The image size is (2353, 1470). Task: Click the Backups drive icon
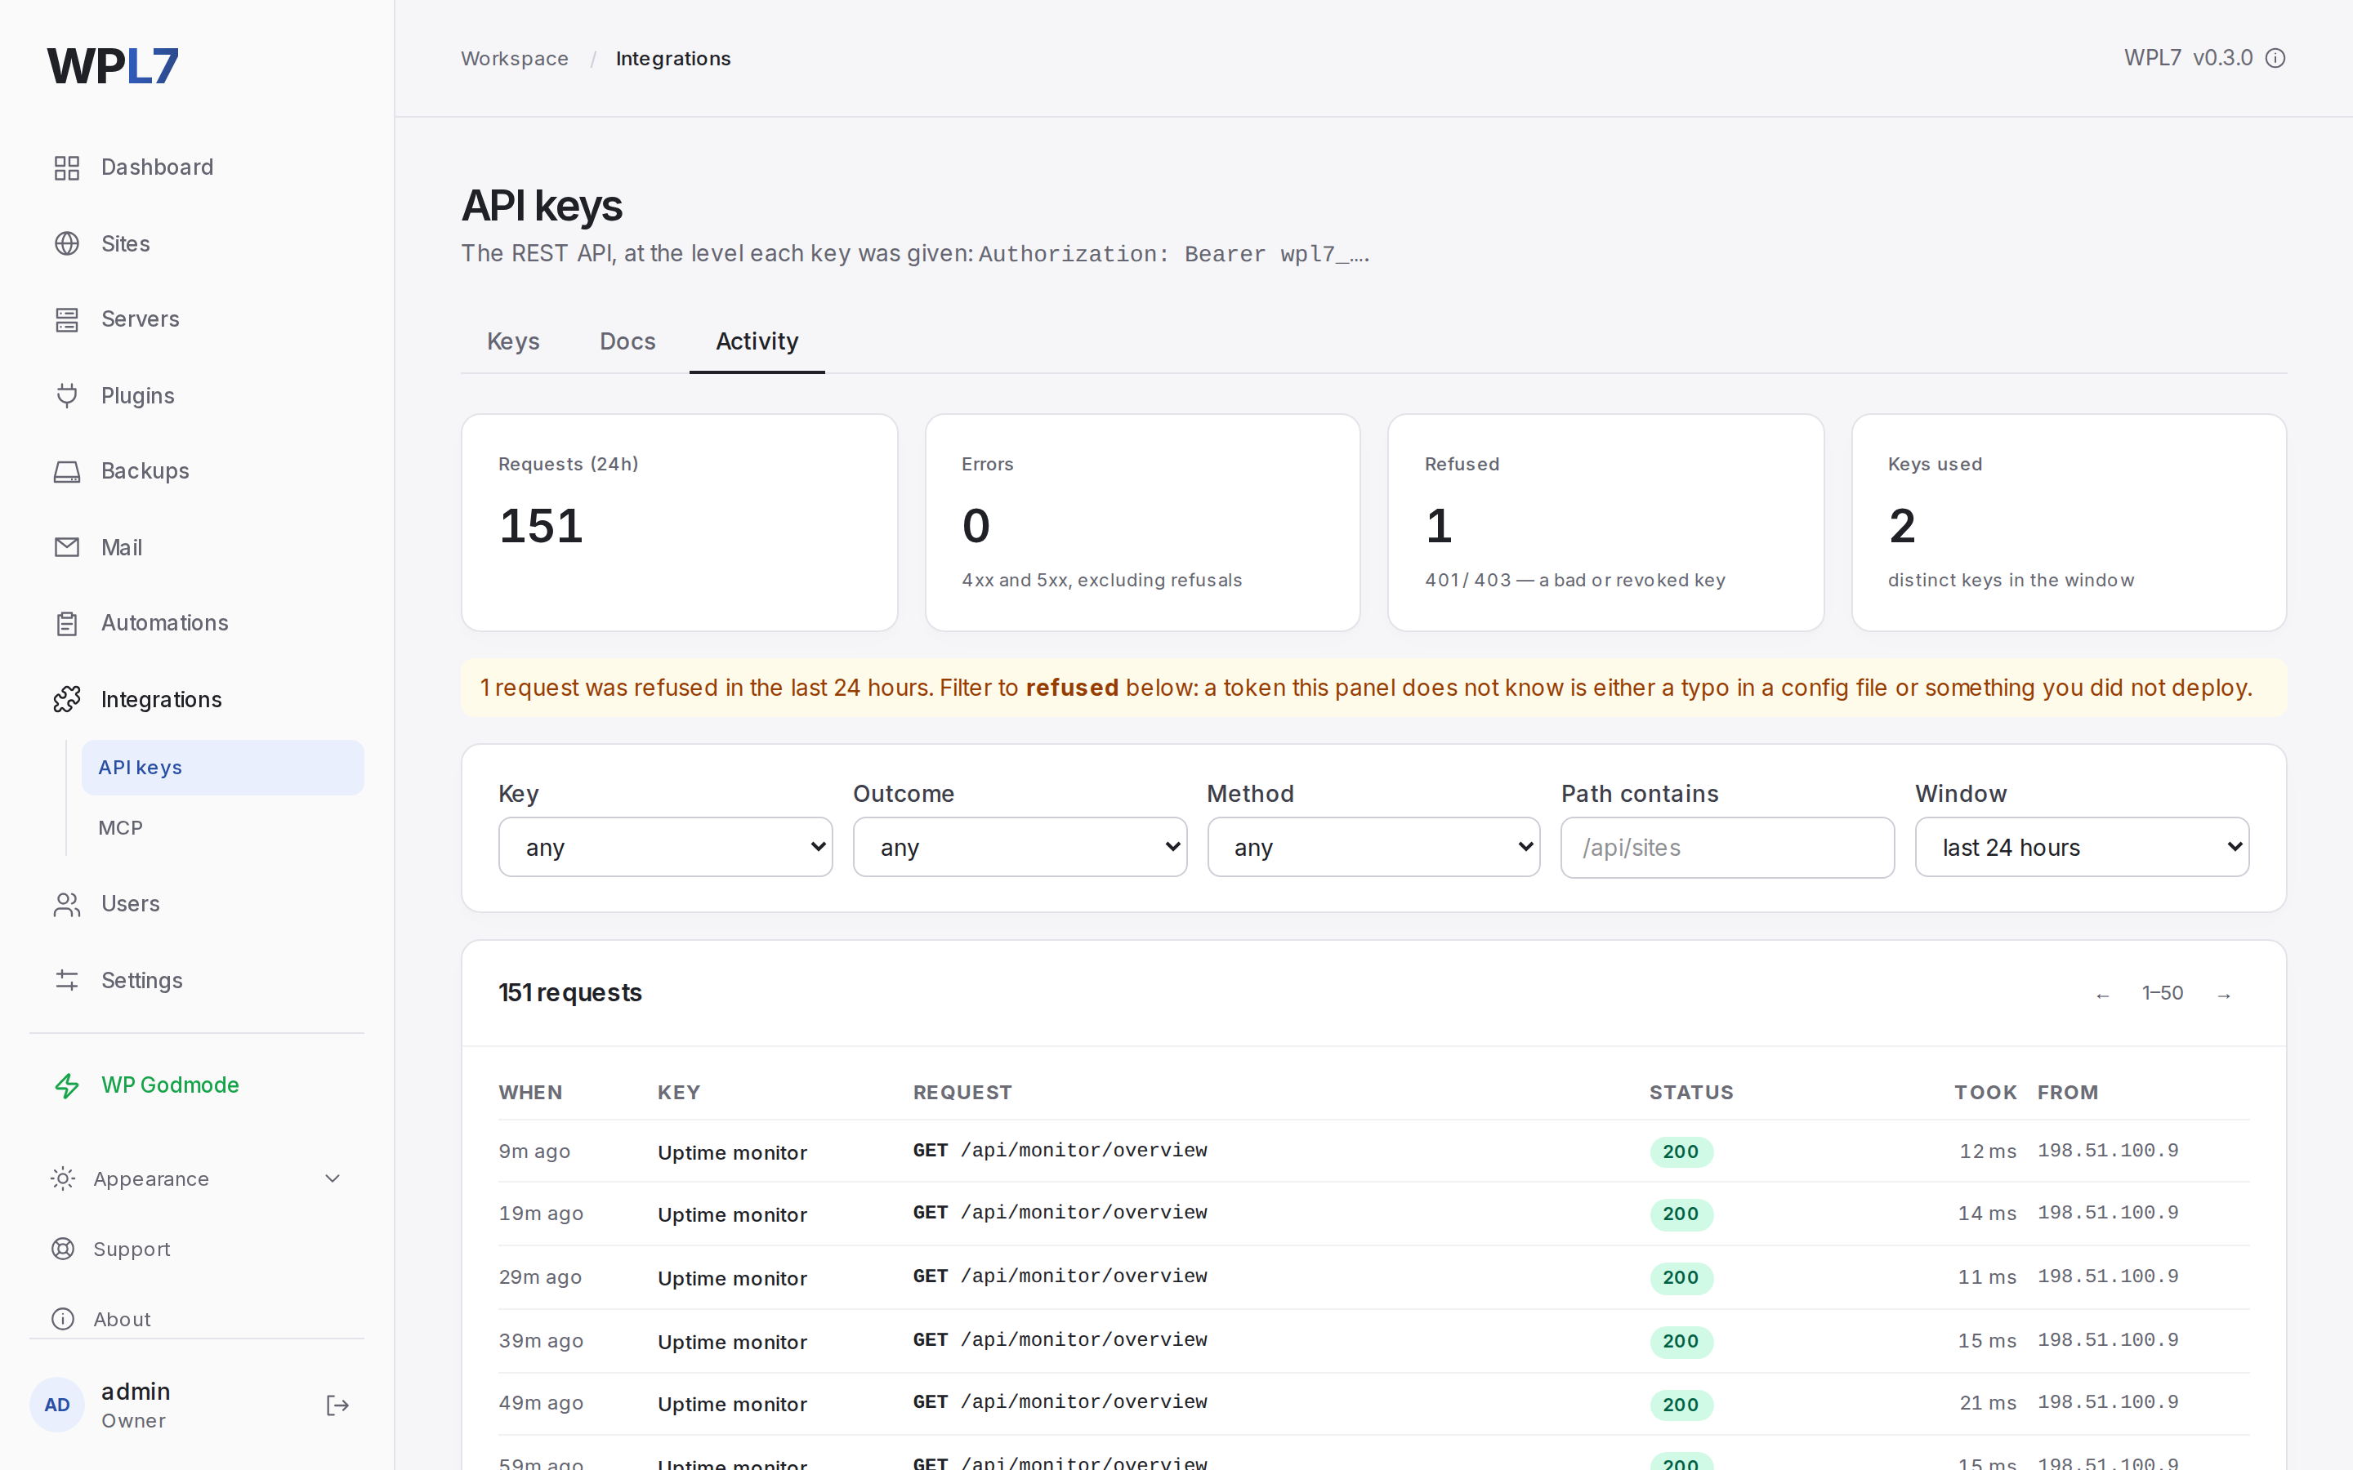pos(66,471)
